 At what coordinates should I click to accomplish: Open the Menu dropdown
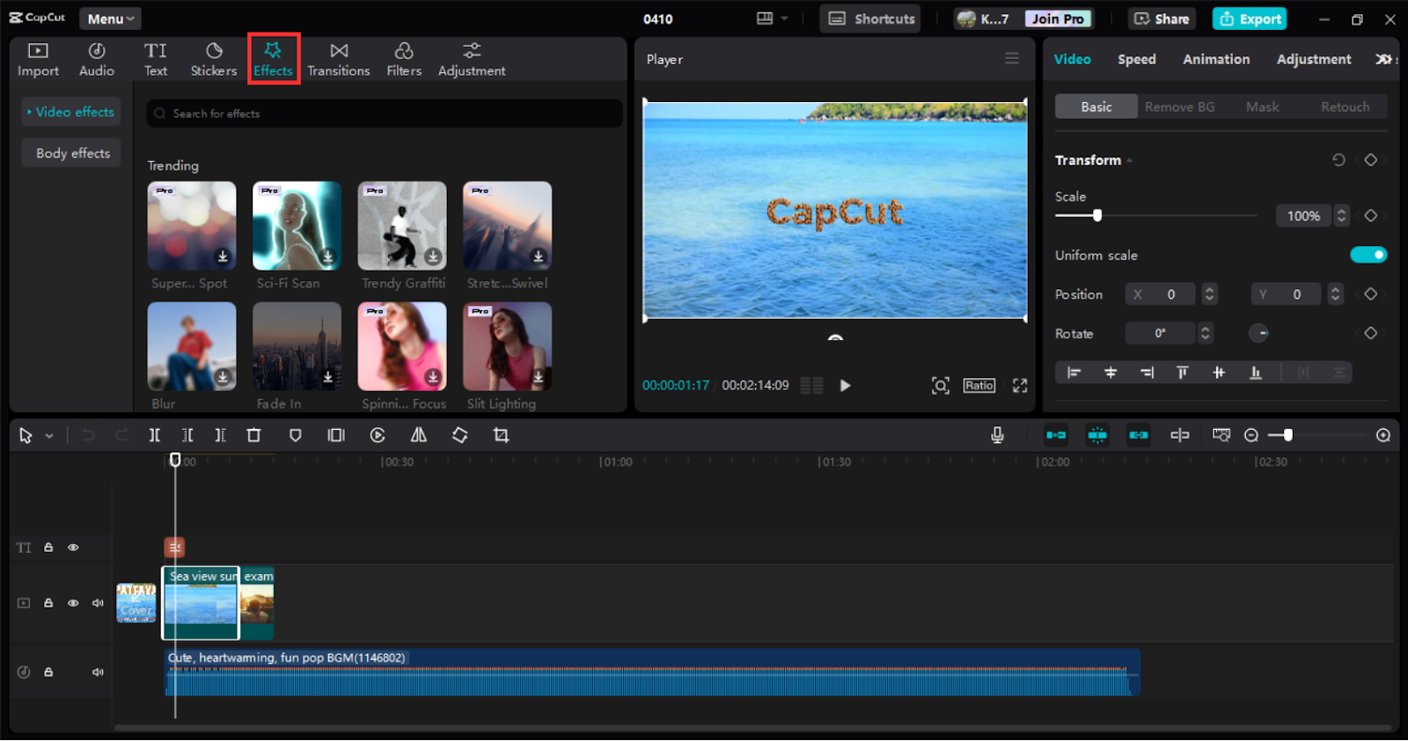(x=110, y=18)
